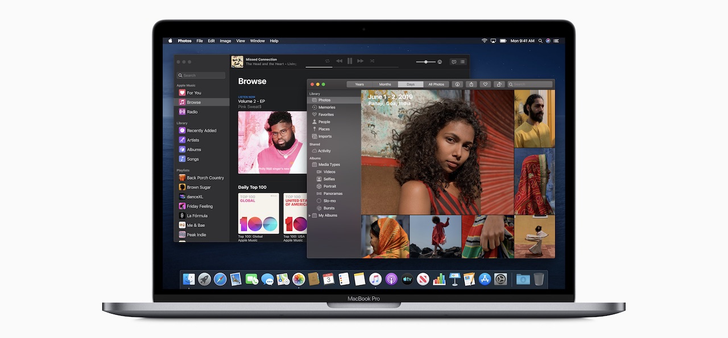Viewport: 728px width, 338px height.
Task: Open the bearded man in yellow photo
Action: point(534,119)
